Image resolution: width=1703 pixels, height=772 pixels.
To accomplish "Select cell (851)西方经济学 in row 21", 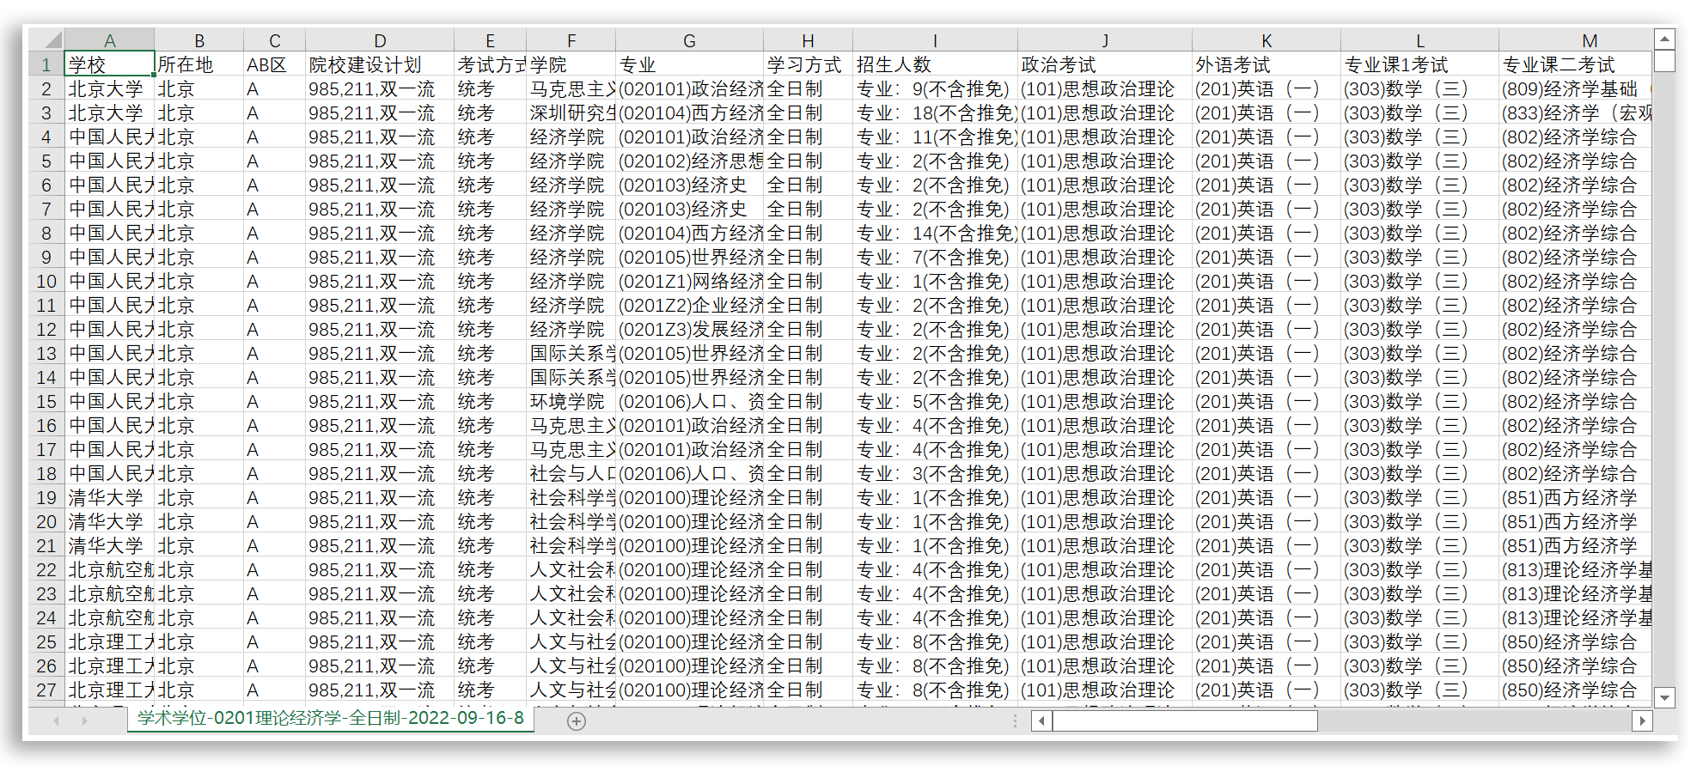I will pyautogui.click(x=1575, y=545).
